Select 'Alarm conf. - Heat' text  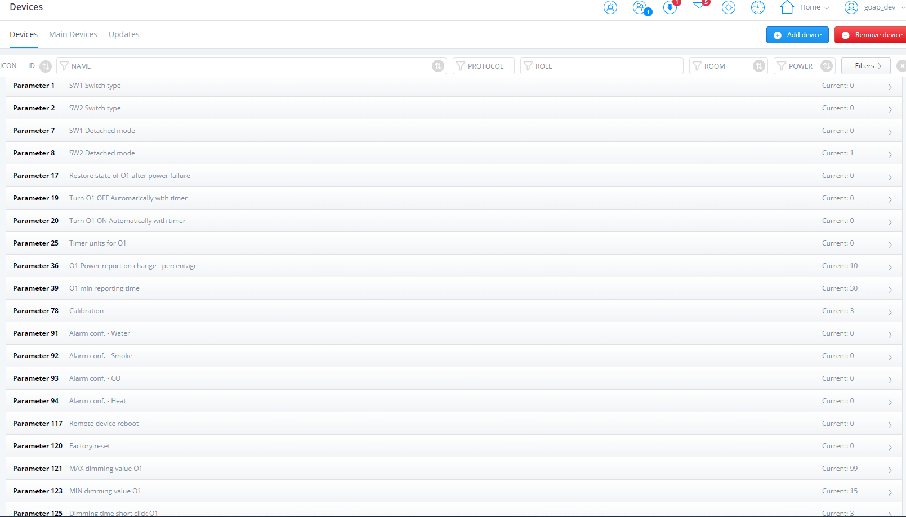97,401
